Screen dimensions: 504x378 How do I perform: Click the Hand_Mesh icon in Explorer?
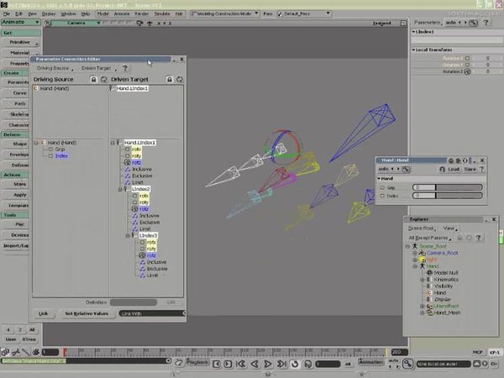(428, 313)
